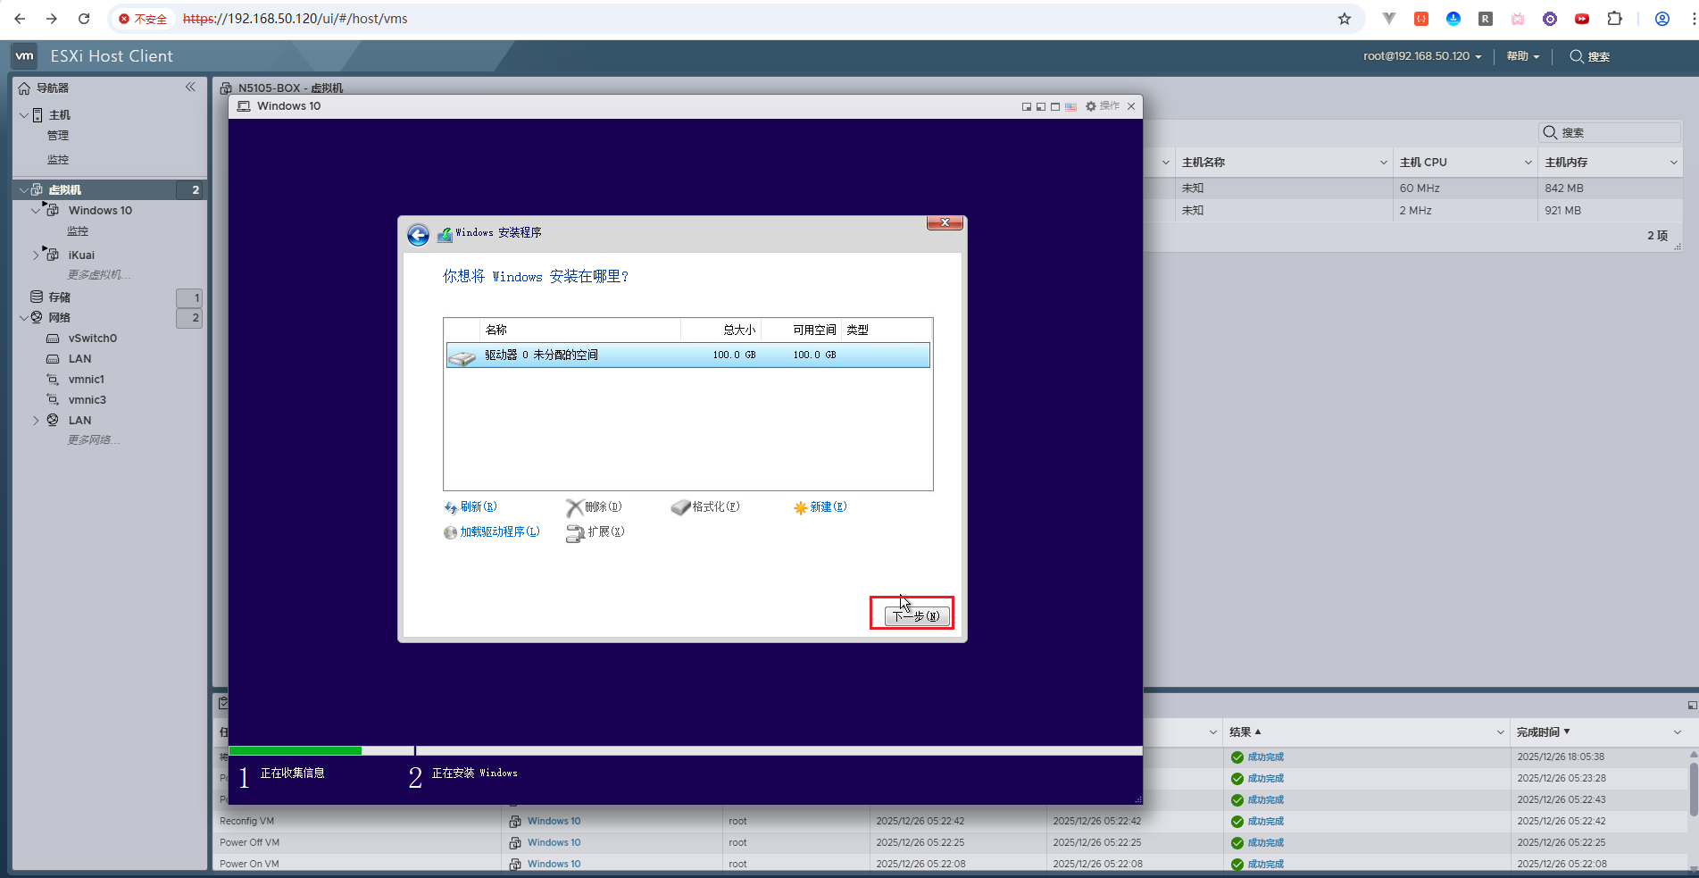Click the fullscreen icon on console toolbar
Screen dimensions: 1699x878
click(x=1056, y=105)
